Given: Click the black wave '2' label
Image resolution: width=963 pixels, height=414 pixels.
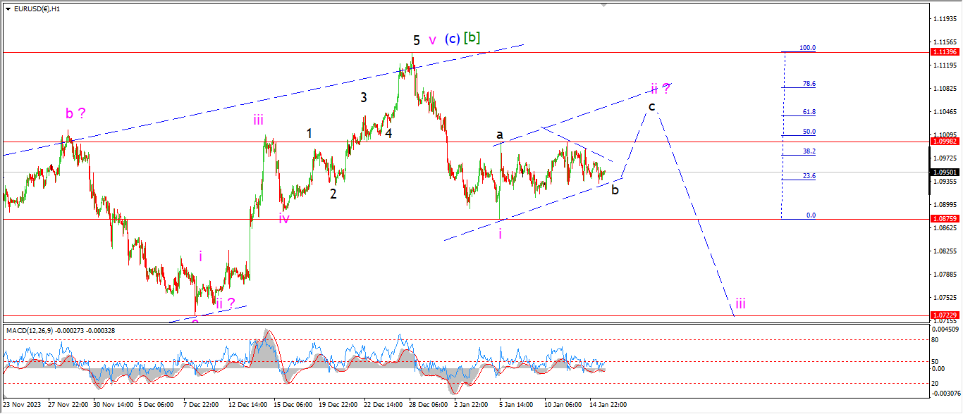Looking at the screenshot, I should 333,194.
